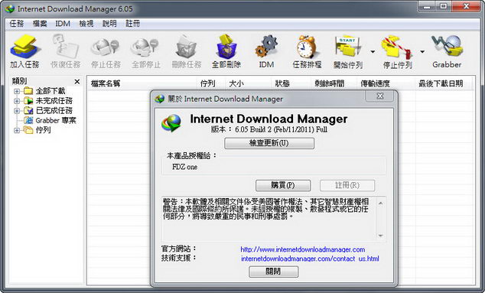The height and width of the screenshot is (293, 485).
Task: Click the 全部下載 folder icon
Action: tap(28, 91)
